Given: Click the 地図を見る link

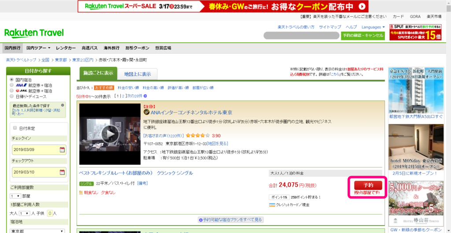Looking at the screenshot, I should tap(218, 143).
